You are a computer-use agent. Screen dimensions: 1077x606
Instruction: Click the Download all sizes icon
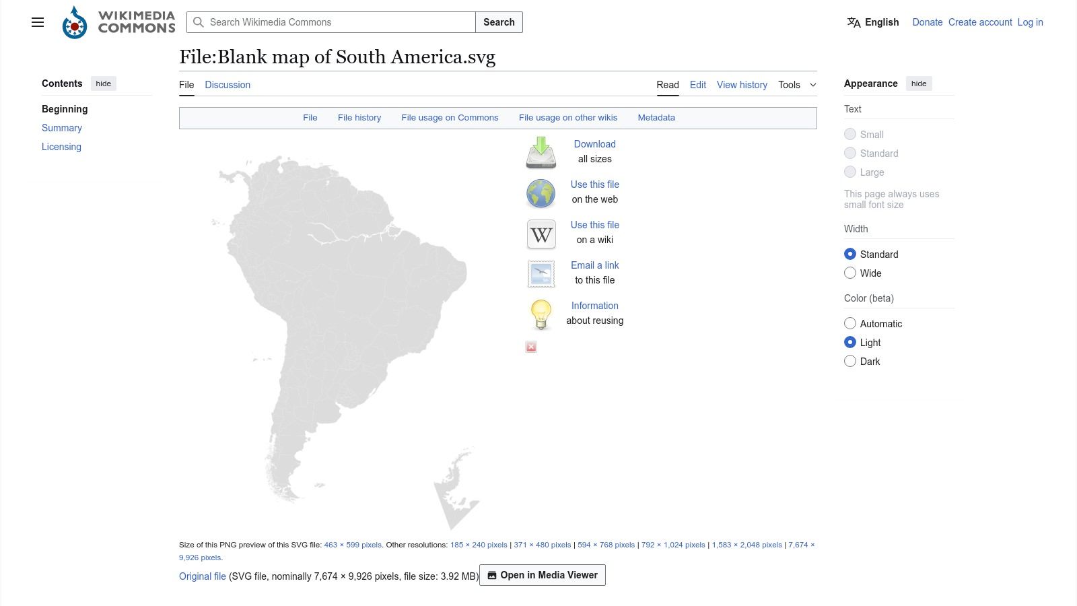click(541, 153)
